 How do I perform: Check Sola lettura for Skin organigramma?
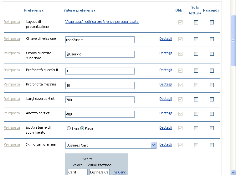(x=196, y=145)
